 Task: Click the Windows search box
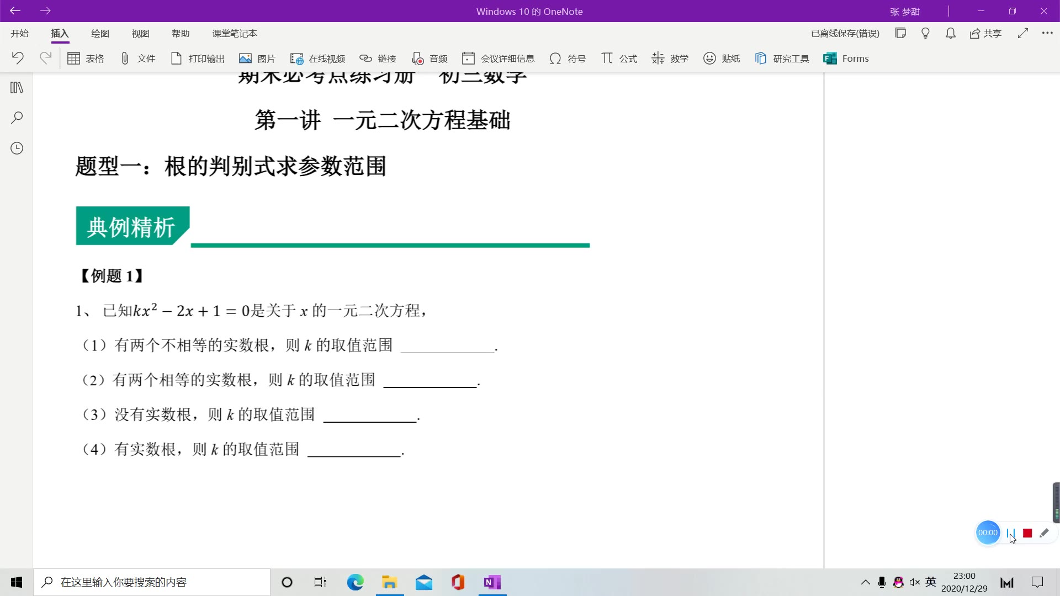click(x=152, y=582)
